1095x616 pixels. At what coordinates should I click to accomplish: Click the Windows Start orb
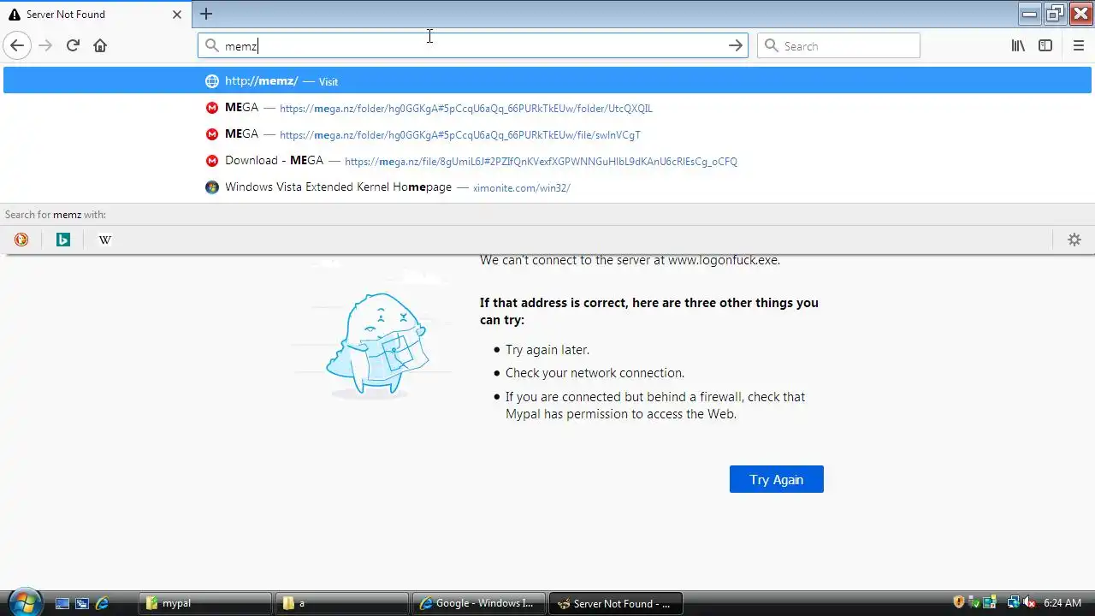(23, 602)
